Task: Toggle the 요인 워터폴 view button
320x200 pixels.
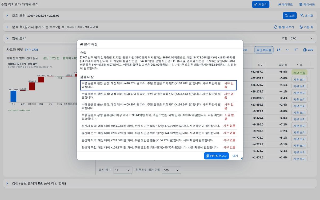Action: 264,50
